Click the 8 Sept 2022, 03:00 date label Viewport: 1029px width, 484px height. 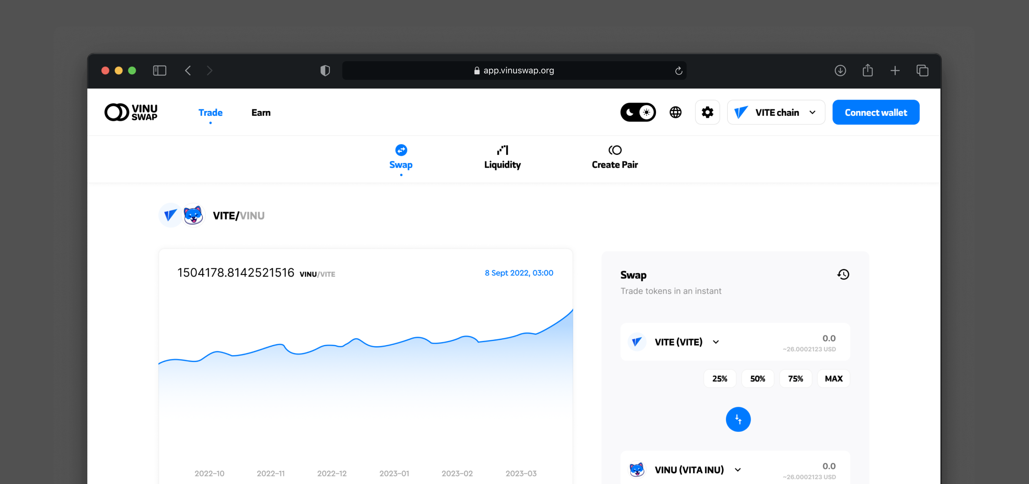pos(518,273)
